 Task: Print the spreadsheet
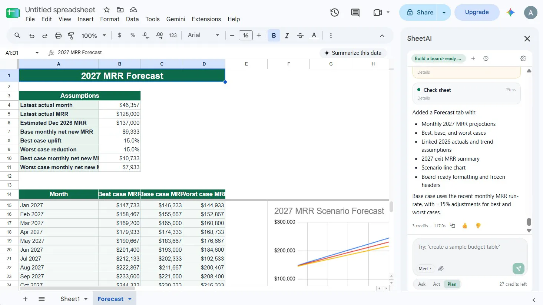click(58, 36)
